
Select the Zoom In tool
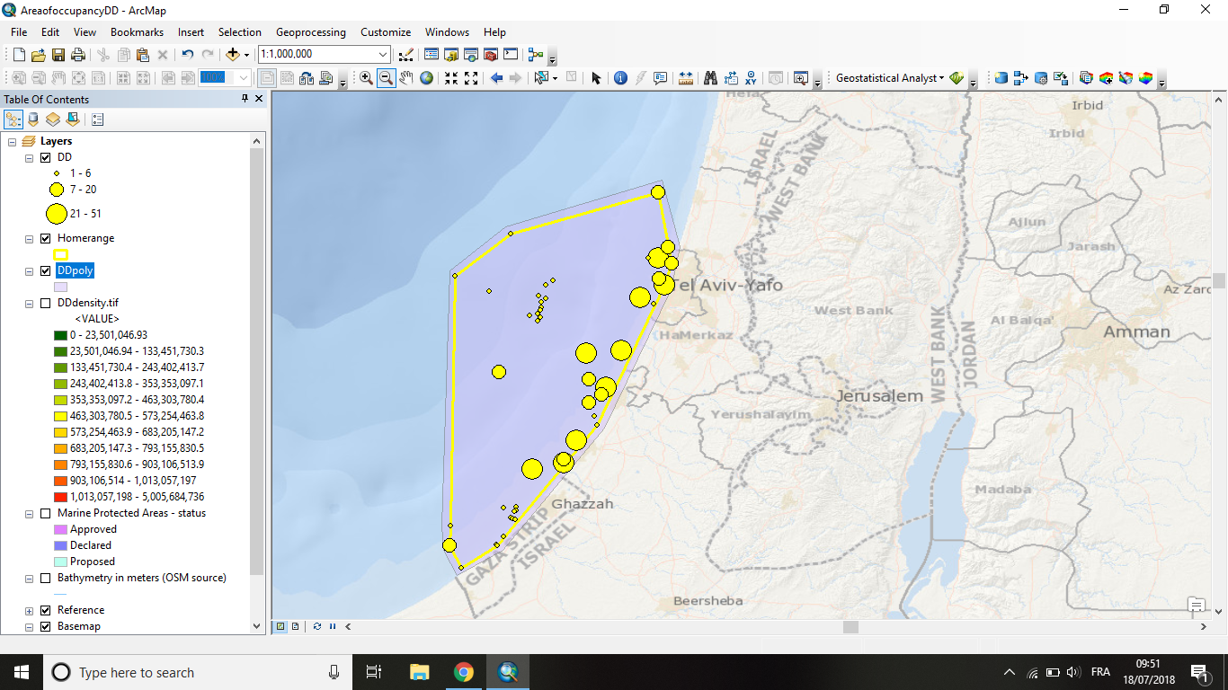coord(366,78)
